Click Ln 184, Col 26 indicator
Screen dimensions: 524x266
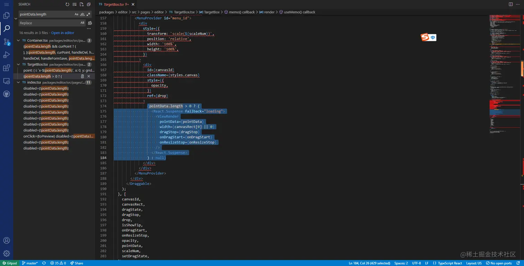pos(369,263)
